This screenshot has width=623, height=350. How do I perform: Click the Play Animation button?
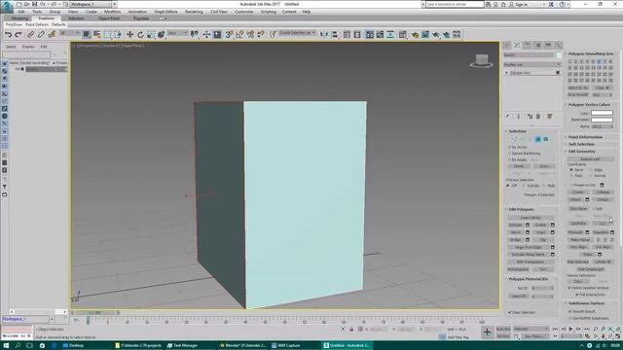click(x=571, y=329)
